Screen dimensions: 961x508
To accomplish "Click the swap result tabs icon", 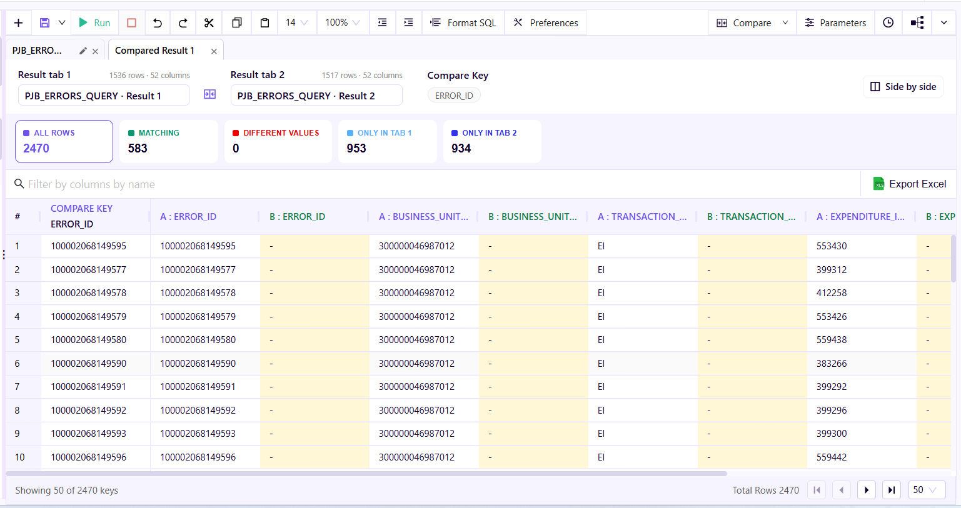I will click(x=210, y=94).
